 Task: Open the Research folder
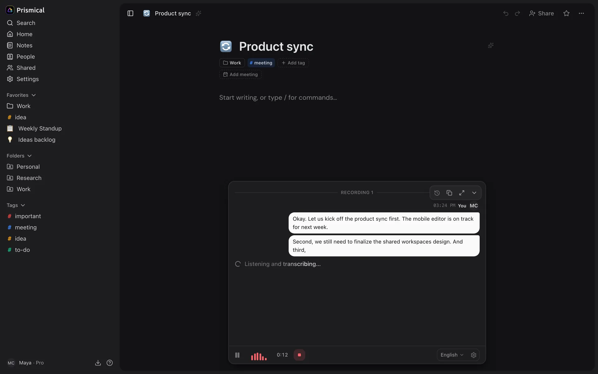click(59, 178)
